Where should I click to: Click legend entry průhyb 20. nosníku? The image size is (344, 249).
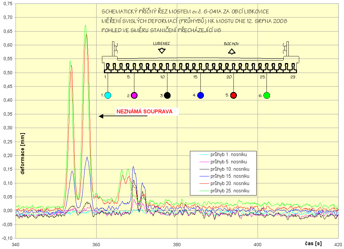[229, 184]
